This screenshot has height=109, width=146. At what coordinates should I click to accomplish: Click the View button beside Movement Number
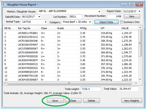(132, 16)
